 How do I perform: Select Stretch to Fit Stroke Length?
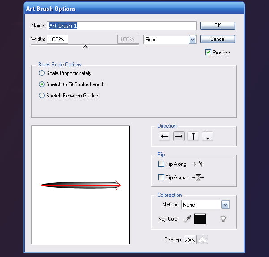(x=42, y=84)
